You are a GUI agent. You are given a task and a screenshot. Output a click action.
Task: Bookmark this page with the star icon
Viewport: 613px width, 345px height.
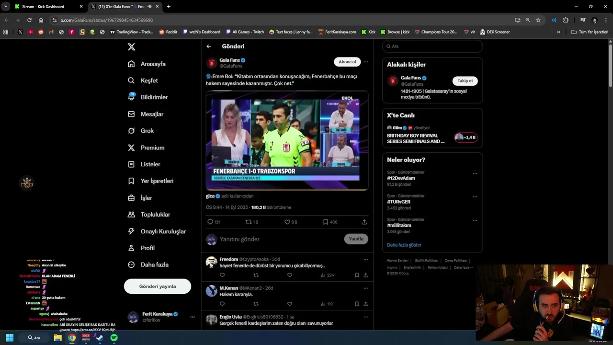[538, 20]
